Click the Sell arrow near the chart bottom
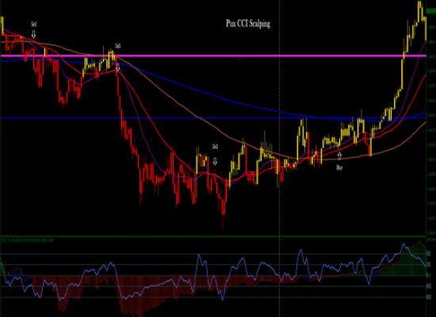 215,162
